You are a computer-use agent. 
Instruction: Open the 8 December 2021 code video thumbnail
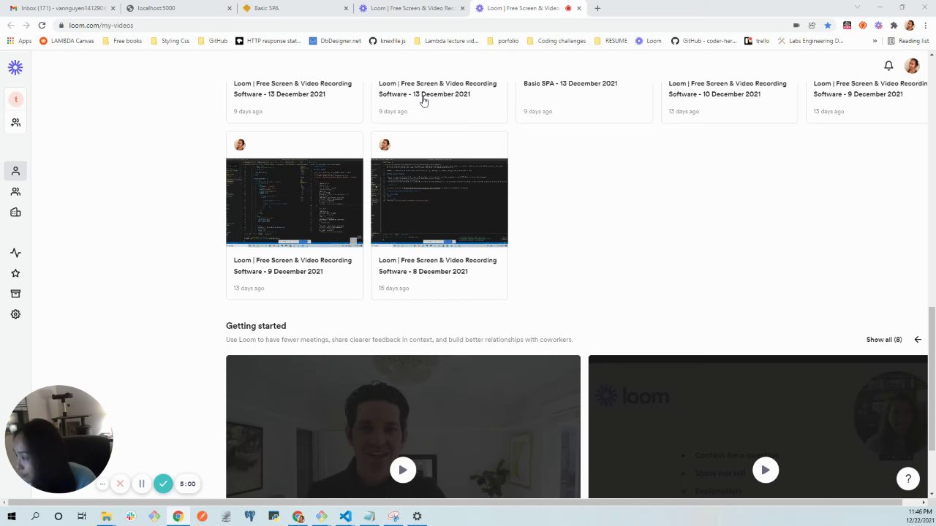click(439, 202)
